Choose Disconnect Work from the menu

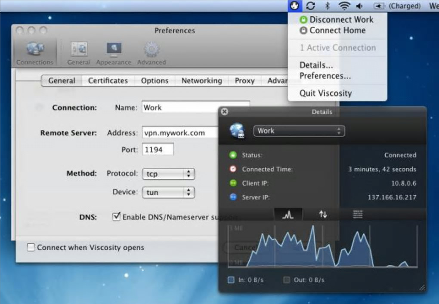337,20
